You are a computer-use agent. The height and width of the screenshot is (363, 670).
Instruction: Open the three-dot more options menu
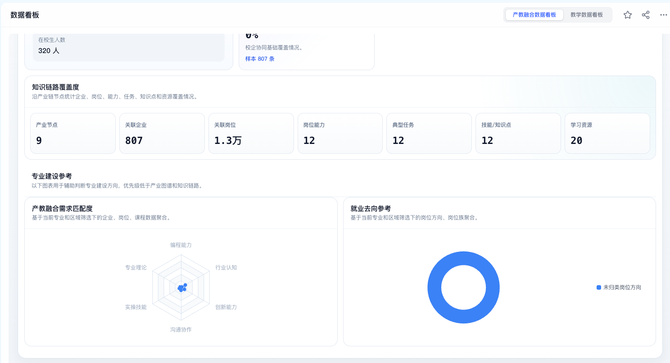(x=664, y=15)
